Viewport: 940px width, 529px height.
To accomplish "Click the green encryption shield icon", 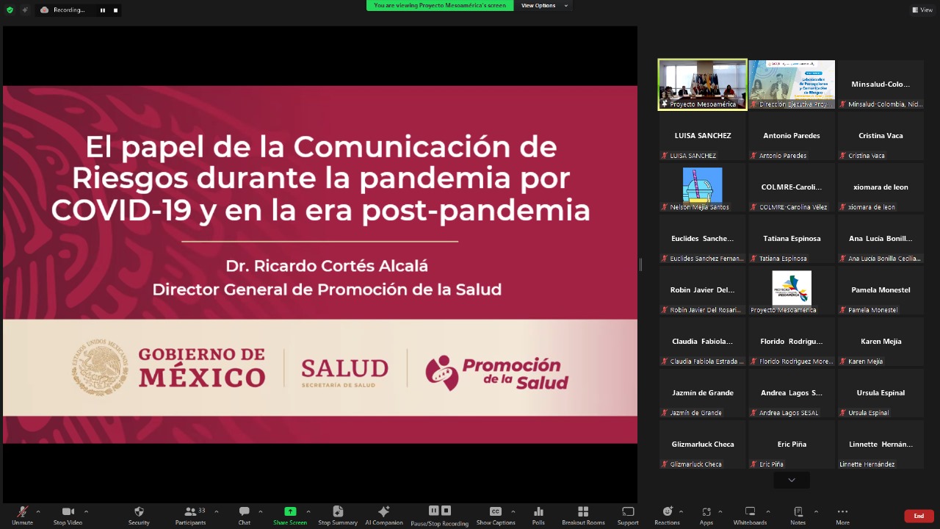I will (10, 10).
